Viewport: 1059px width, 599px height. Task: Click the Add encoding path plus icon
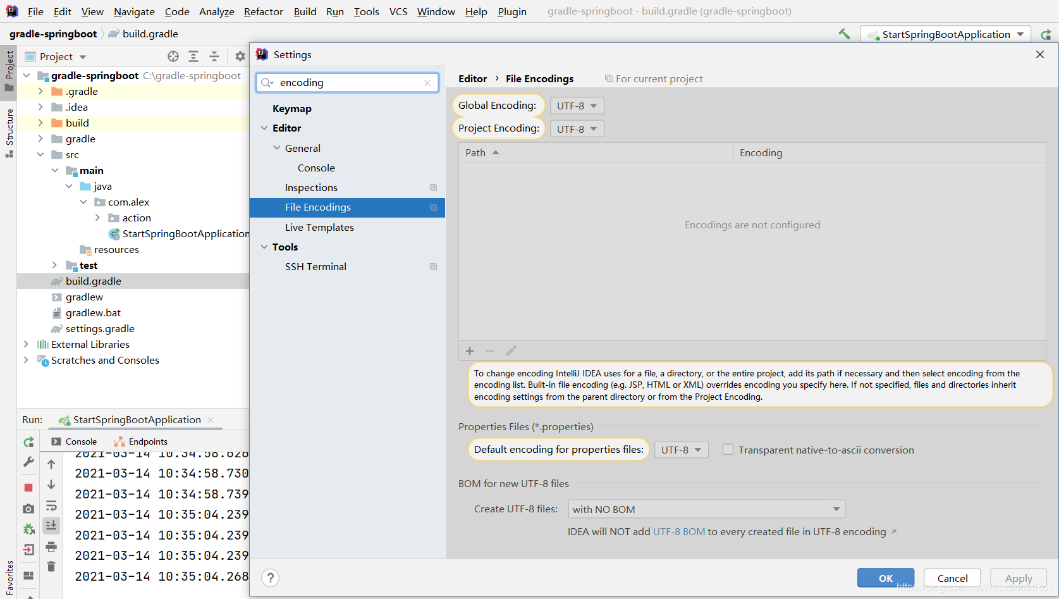pyautogui.click(x=470, y=351)
